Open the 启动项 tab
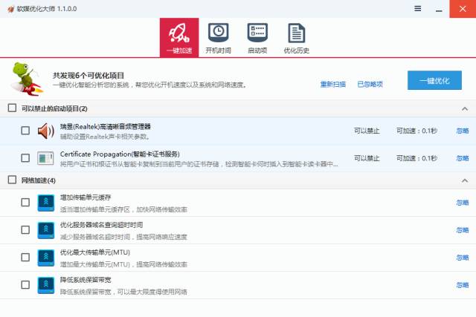 coord(257,37)
